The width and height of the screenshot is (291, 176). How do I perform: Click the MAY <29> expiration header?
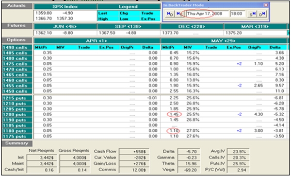click(x=224, y=41)
